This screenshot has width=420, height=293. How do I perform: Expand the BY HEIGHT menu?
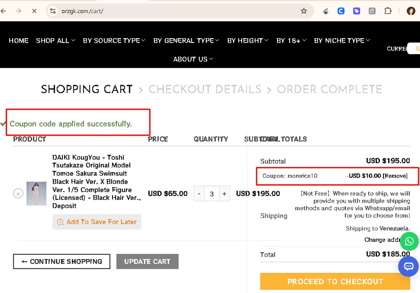(248, 41)
